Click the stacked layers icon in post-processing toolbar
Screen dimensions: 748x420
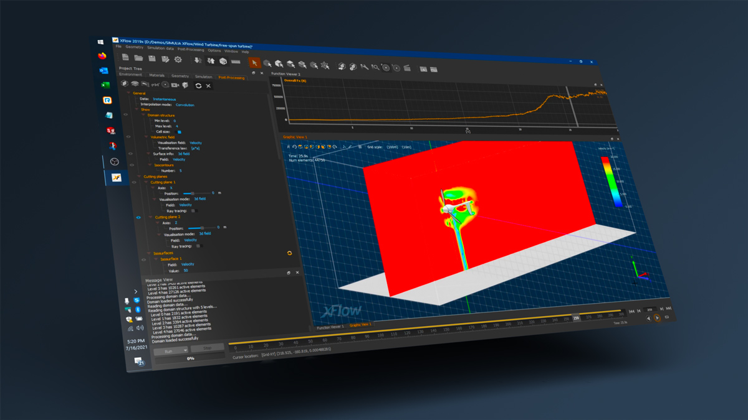[x=135, y=84]
